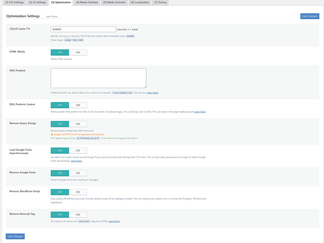Open Learn More beside Optimization Settings heading
Image resolution: width=324 pixels, height=243 pixels.
click(x=52, y=16)
